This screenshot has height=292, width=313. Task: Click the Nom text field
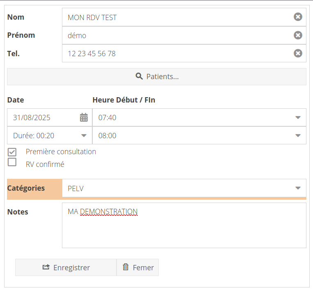tap(176, 17)
